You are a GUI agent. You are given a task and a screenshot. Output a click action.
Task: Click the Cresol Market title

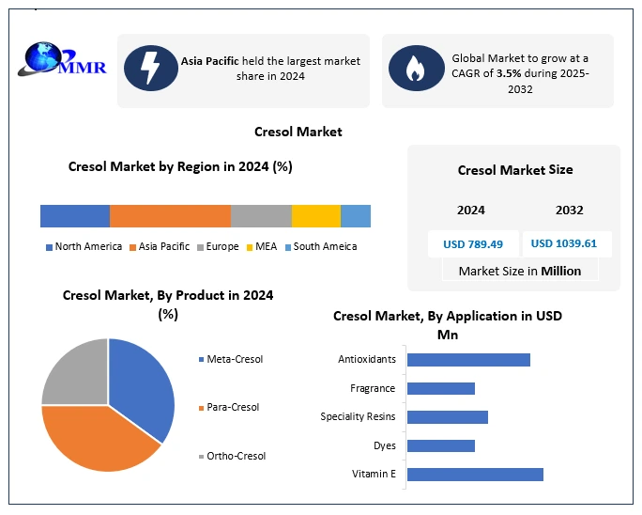click(298, 133)
